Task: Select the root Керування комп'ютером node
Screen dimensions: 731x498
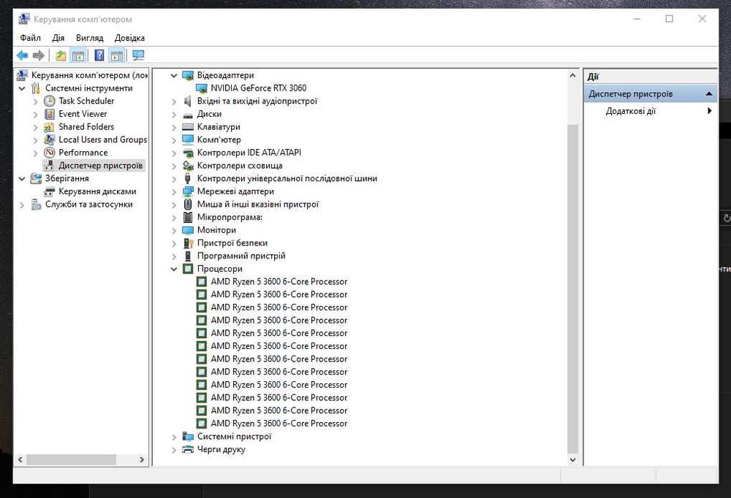Action: pyautogui.click(x=89, y=75)
